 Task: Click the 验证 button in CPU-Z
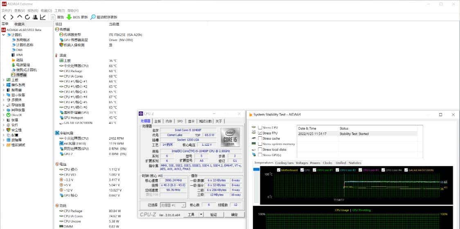[x=214, y=215]
